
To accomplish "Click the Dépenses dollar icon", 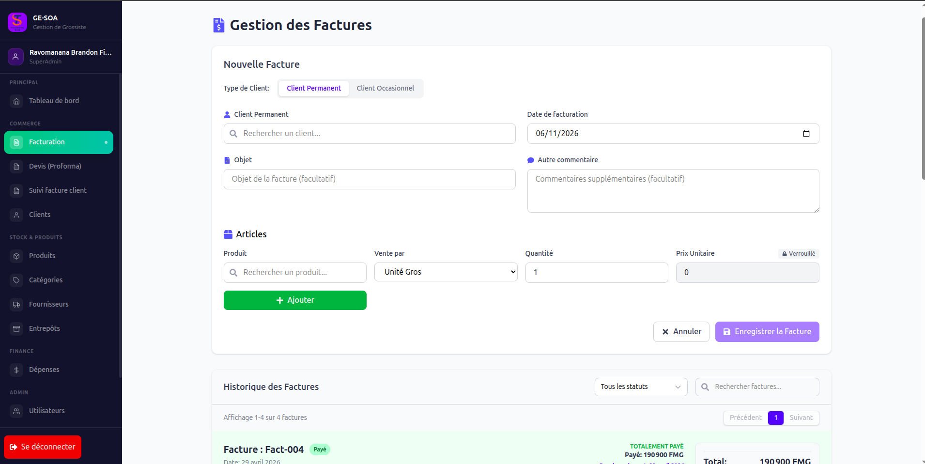I will pos(16,370).
